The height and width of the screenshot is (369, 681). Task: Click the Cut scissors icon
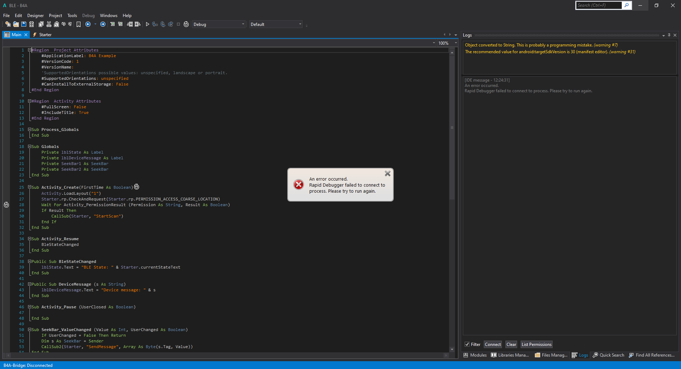(49, 24)
